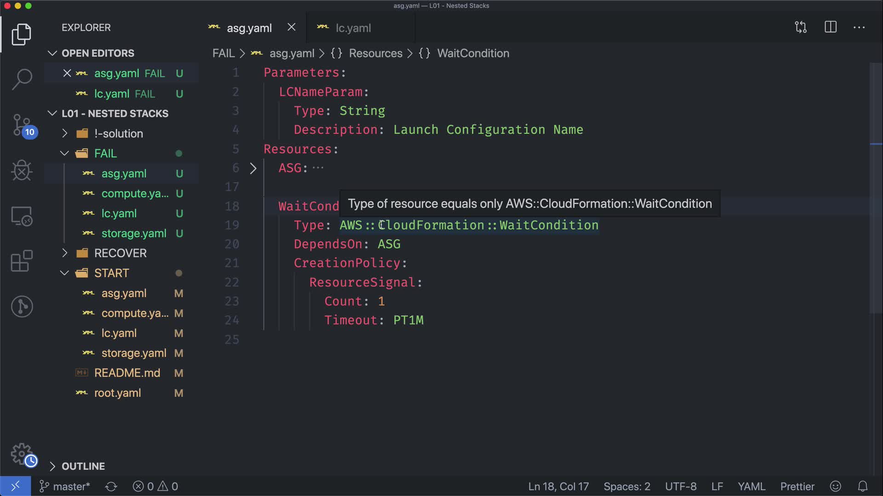Close the asg.yaml editor tab

tap(292, 28)
